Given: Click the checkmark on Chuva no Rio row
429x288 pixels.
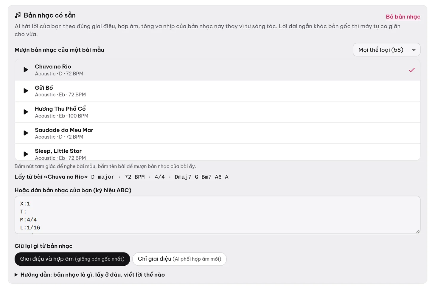Looking at the screenshot, I should pos(412,70).
